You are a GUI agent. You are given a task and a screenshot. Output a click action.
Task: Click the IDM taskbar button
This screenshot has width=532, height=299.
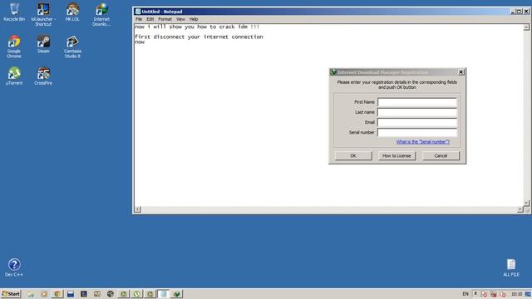pyautogui.click(x=176, y=294)
